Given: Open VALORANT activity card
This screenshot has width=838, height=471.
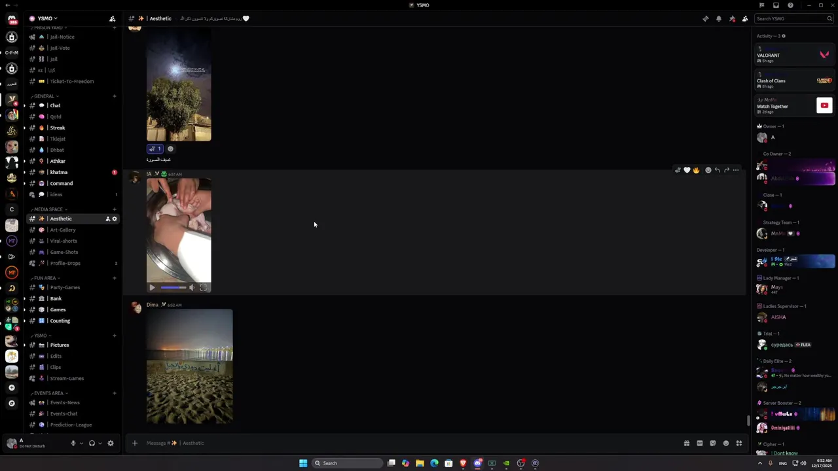Looking at the screenshot, I should tap(795, 55).
